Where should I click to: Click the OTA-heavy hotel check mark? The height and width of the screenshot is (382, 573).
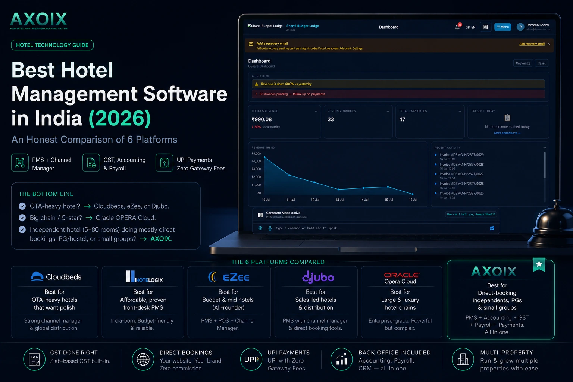point(22,206)
